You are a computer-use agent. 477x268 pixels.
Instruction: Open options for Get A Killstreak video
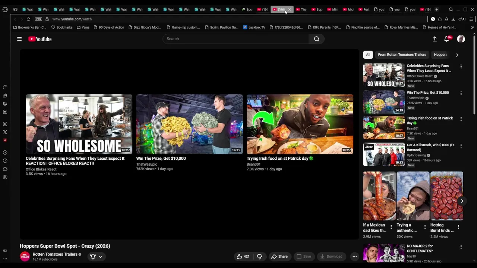pos(461,146)
